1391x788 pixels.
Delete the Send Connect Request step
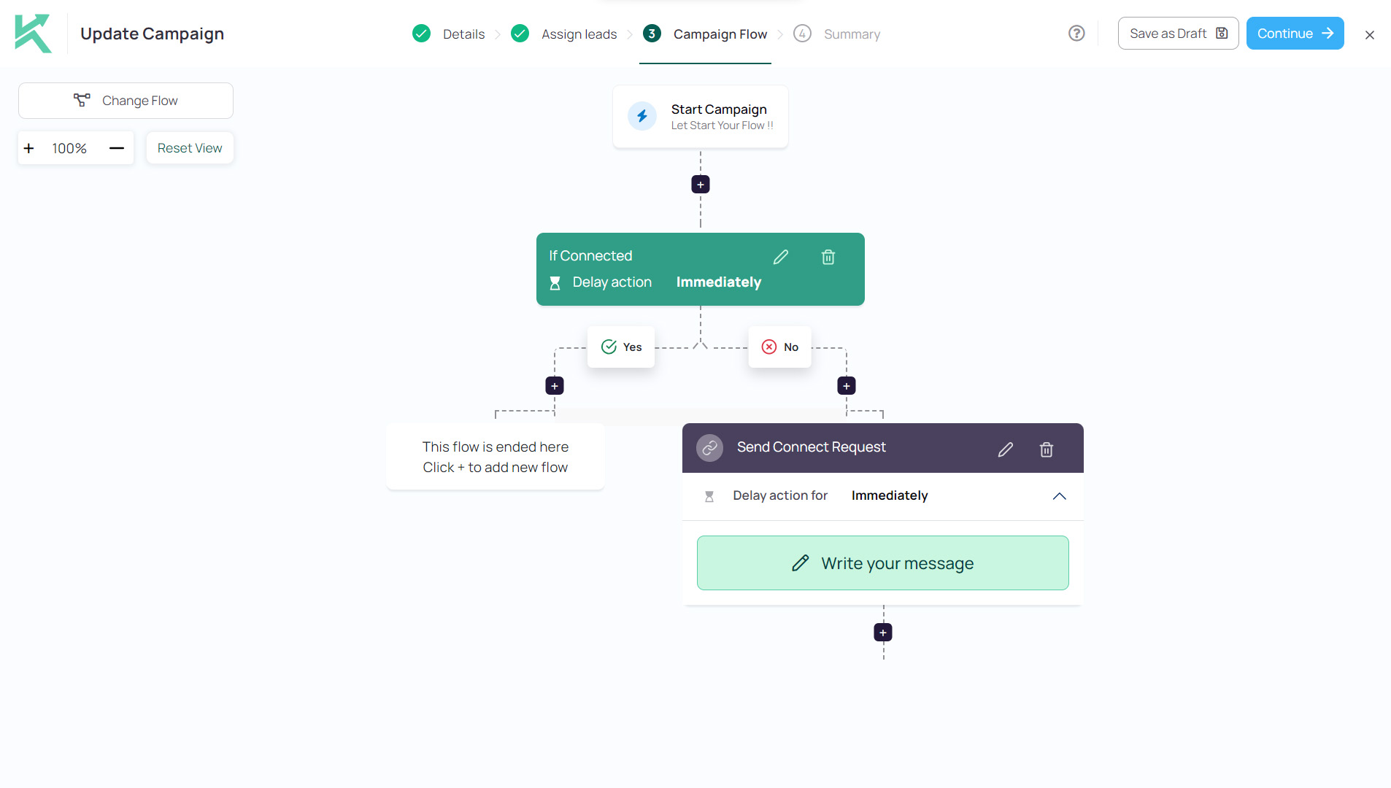click(x=1046, y=449)
